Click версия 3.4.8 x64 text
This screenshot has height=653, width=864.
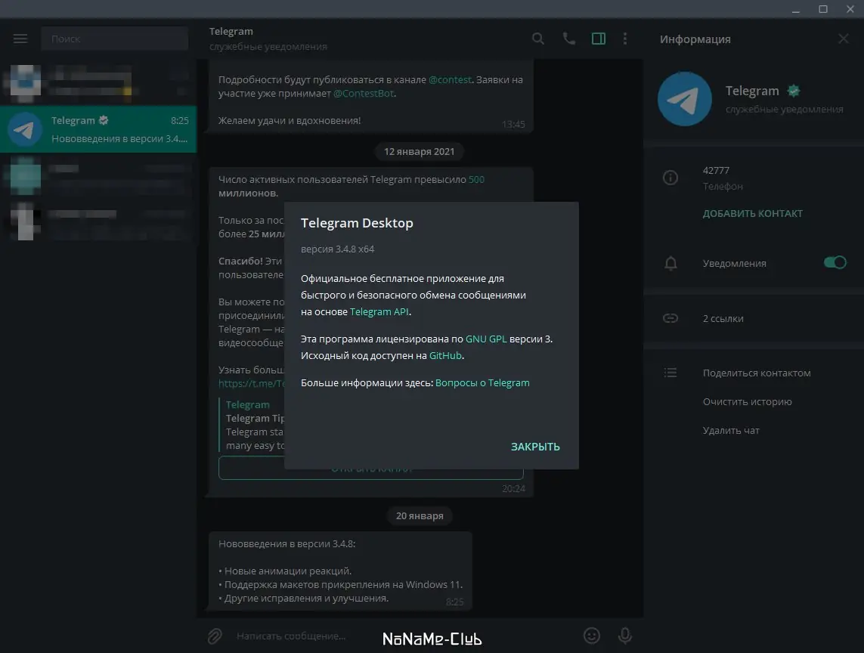pyautogui.click(x=337, y=249)
